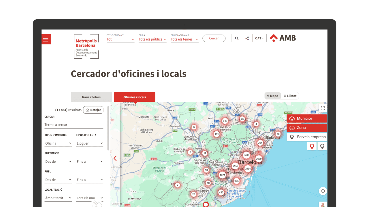Click the map recenter crosshair icon
Screen dimensions: 369x207
click(323, 191)
